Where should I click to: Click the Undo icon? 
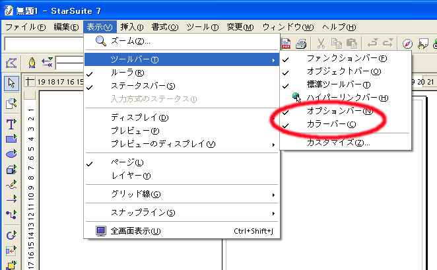coord(372,43)
